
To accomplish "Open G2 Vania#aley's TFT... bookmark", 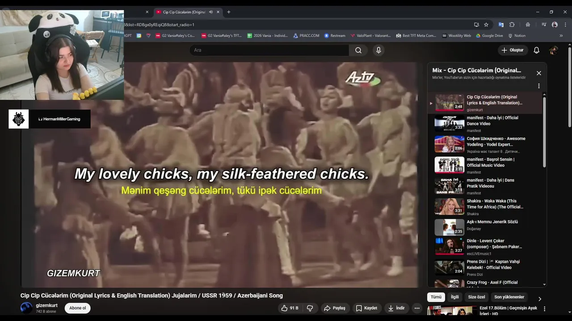I will [x=221, y=36].
